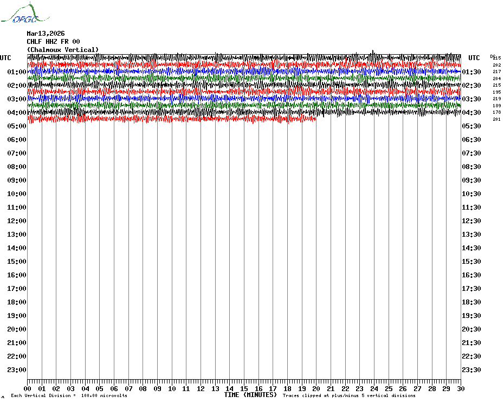Click the 23:30 right-side time label
504x403 pixels.
pyautogui.click(x=471, y=369)
